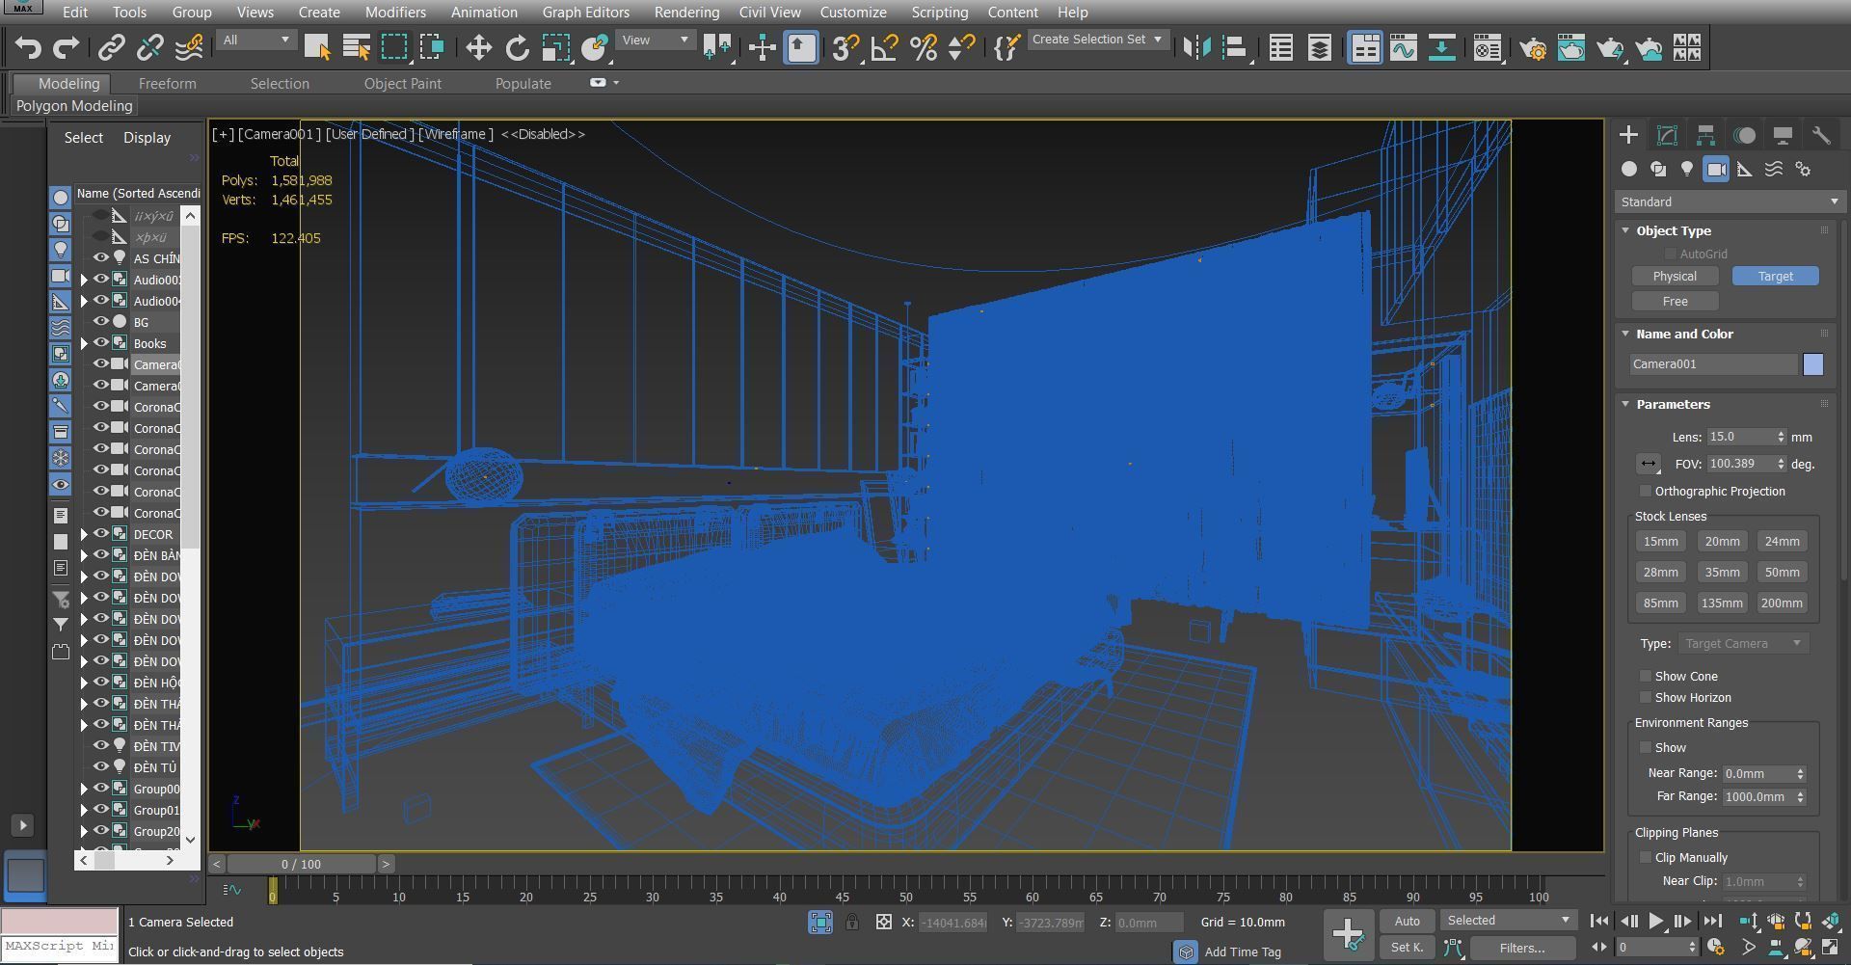Click the Camera001 name field

tap(1713, 364)
